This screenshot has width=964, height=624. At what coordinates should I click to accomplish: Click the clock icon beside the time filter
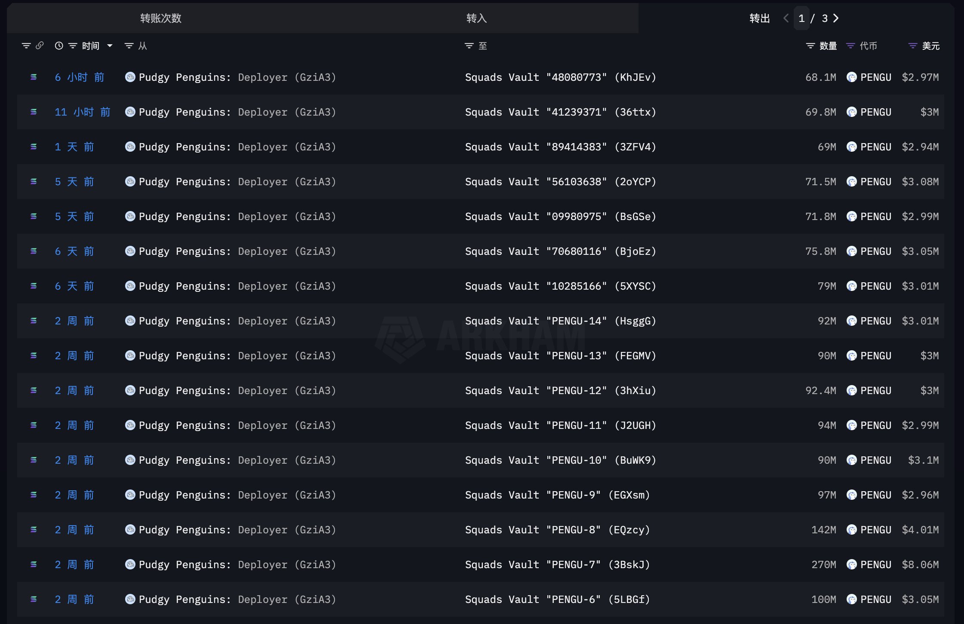pos(59,46)
